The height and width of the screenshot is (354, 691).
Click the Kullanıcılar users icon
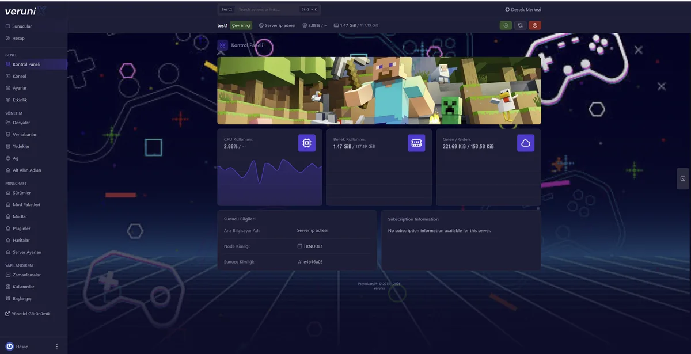coord(8,287)
